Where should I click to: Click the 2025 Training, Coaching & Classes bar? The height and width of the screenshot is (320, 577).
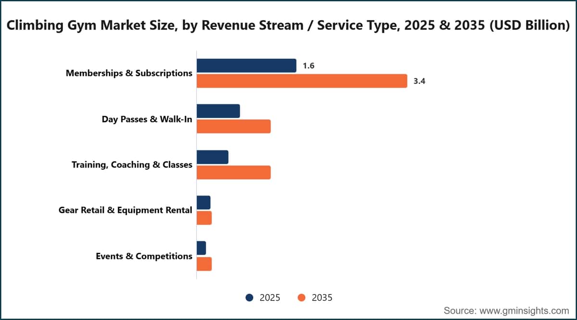(213, 157)
